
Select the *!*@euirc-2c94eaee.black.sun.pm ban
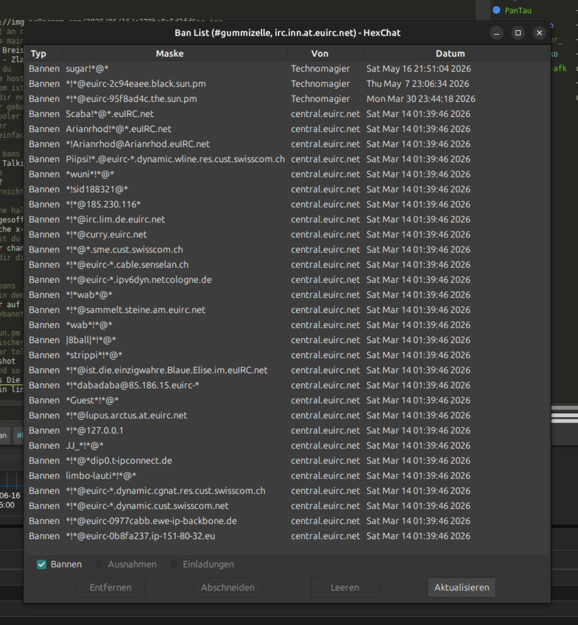pos(136,84)
